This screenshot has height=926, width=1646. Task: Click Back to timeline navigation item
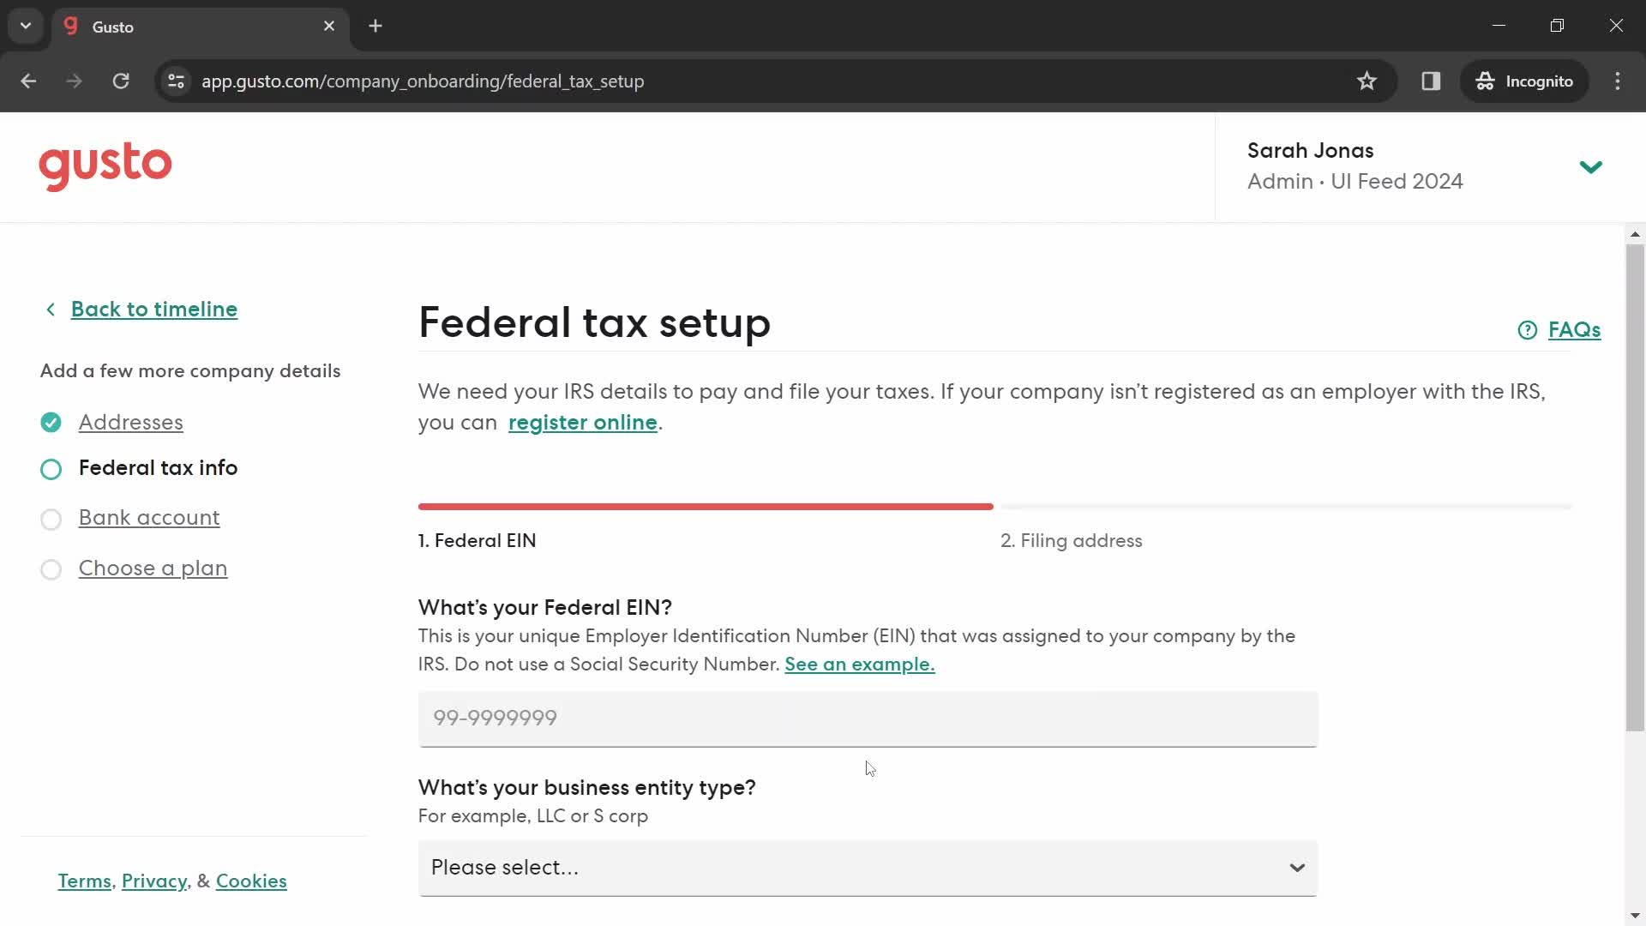click(x=141, y=309)
